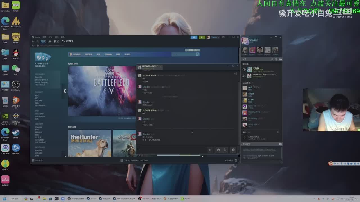Screen dimensions: 360x202
Task: Send the chat message with arrow button
Action: point(210,150)
